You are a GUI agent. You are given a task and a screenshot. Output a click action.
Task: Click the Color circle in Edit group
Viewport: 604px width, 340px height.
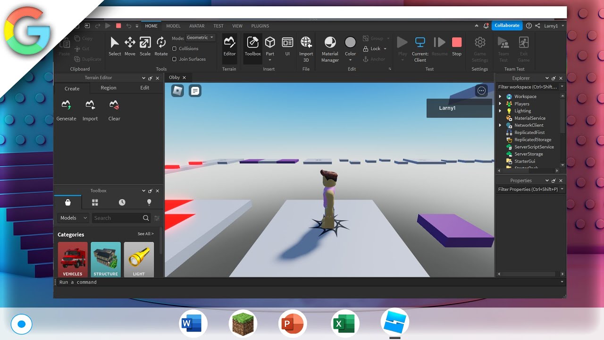coord(350,42)
